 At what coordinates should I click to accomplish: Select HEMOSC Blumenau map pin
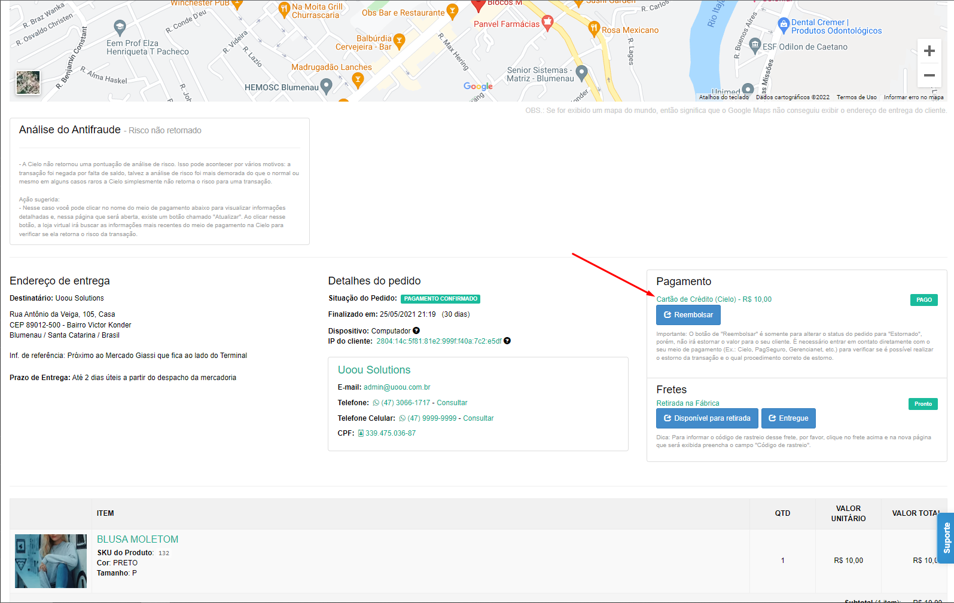click(326, 86)
